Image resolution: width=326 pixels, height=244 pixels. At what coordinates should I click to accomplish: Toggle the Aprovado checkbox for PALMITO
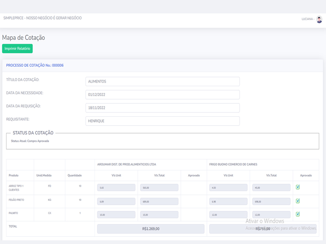tap(298, 214)
